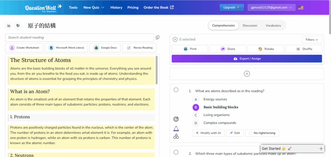Click the Search student reading field
331x157 pixels.
point(80,37)
